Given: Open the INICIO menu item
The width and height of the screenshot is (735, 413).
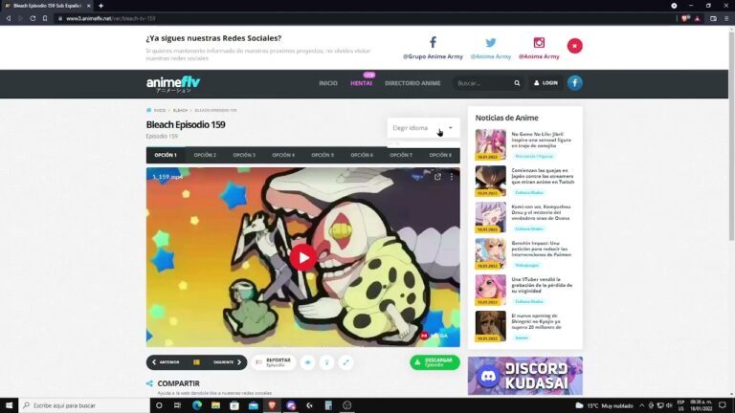Looking at the screenshot, I should click(328, 83).
